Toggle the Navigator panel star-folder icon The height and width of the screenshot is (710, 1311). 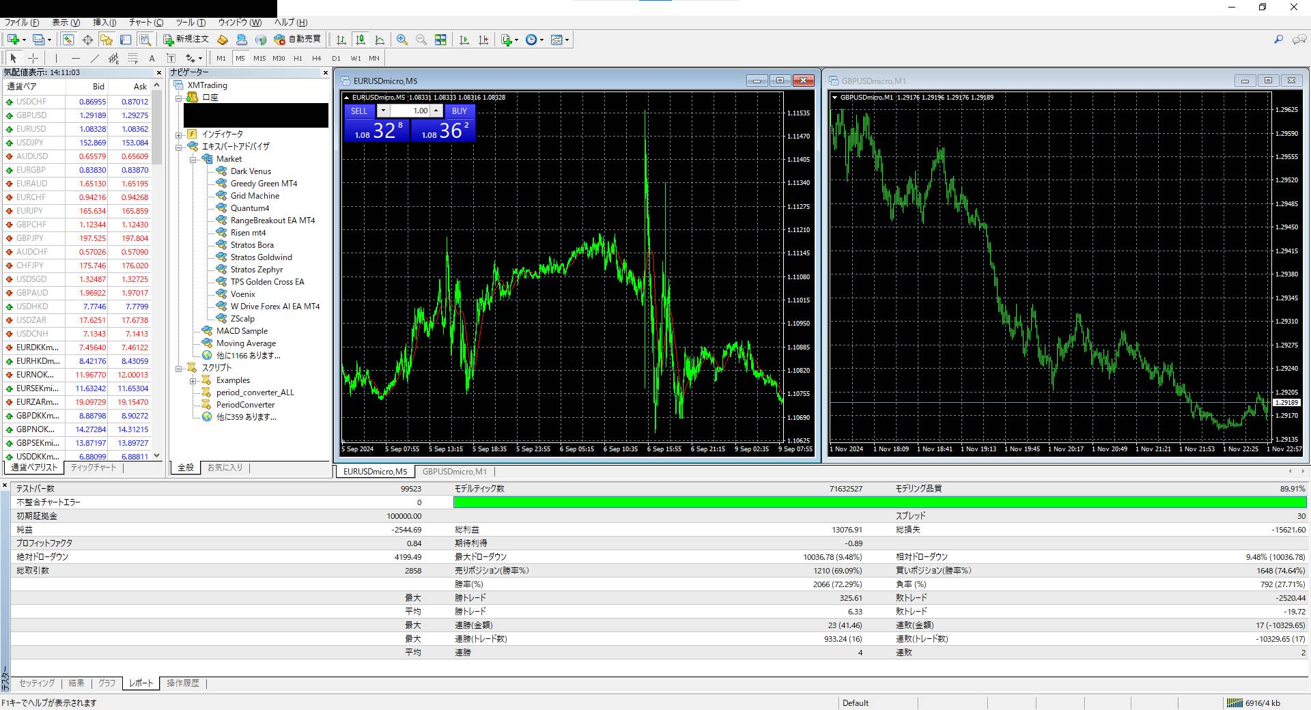click(x=106, y=40)
